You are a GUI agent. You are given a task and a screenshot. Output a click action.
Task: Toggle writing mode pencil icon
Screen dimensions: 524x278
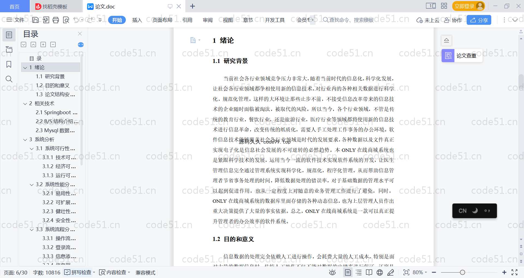click(x=391, y=272)
